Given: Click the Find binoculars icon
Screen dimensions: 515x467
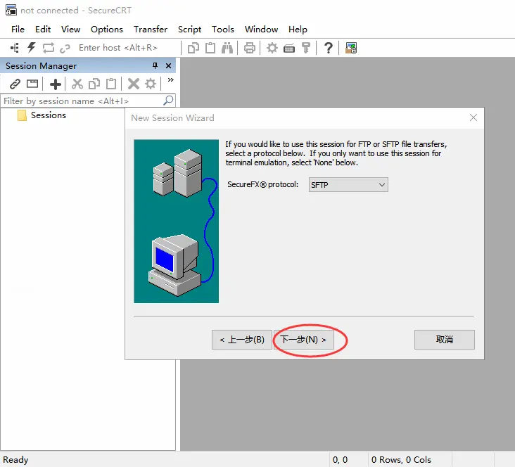Looking at the screenshot, I should tap(227, 48).
